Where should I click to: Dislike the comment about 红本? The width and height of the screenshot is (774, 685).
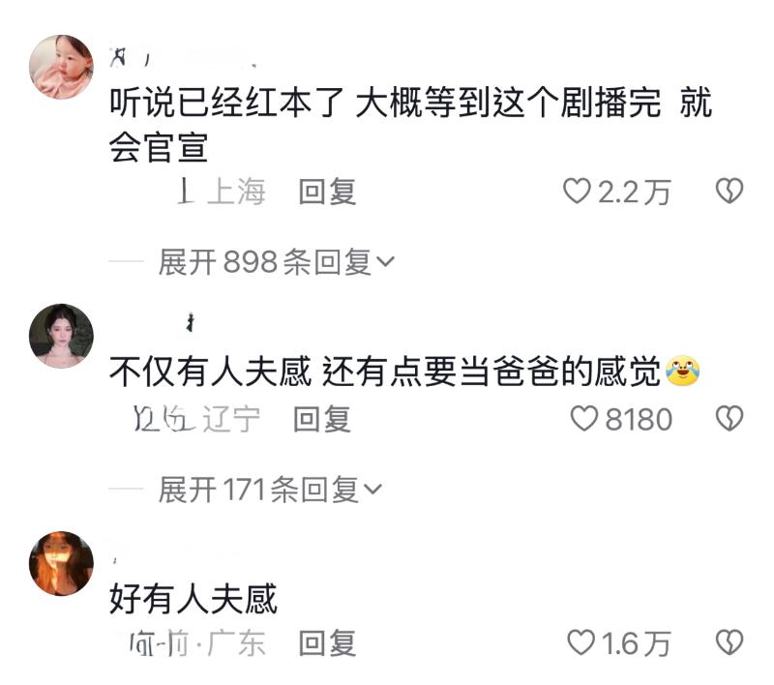729,191
